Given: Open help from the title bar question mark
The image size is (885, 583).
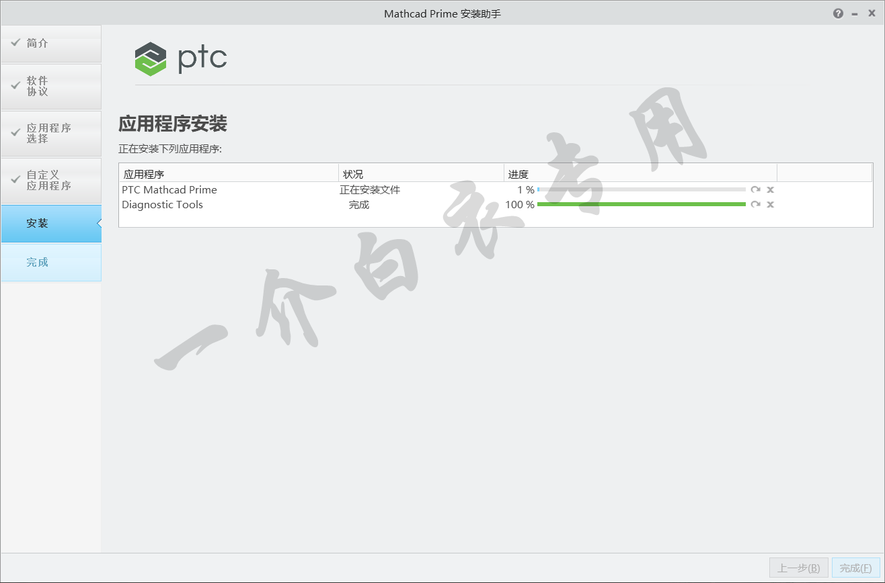Looking at the screenshot, I should (x=838, y=13).
